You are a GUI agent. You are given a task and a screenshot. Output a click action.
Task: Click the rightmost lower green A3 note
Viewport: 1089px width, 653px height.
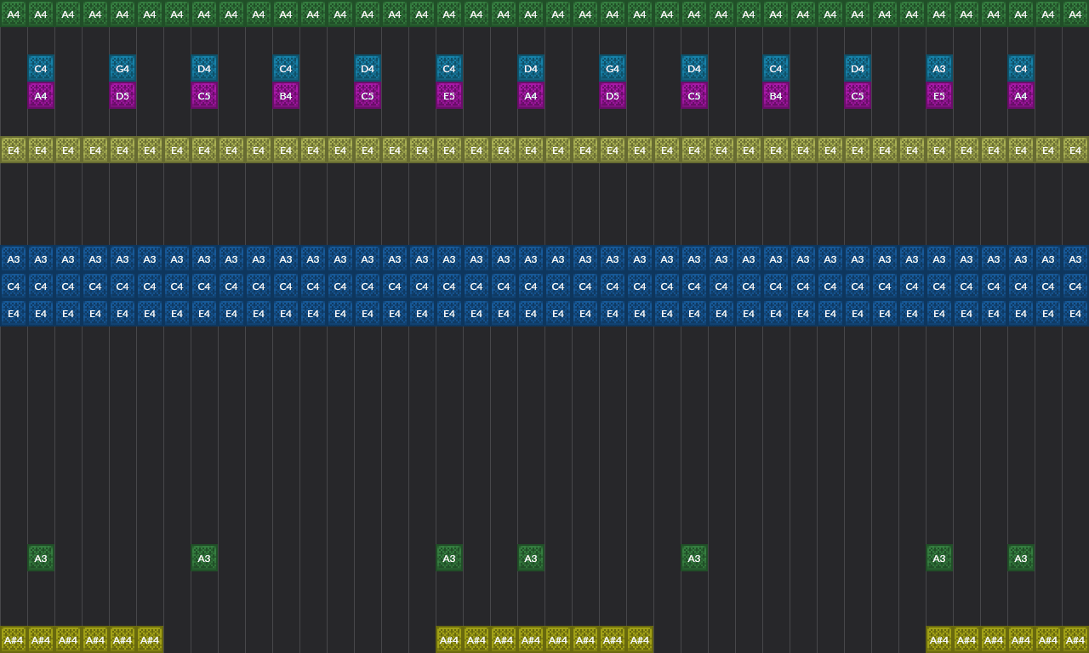coord(1020,559)
